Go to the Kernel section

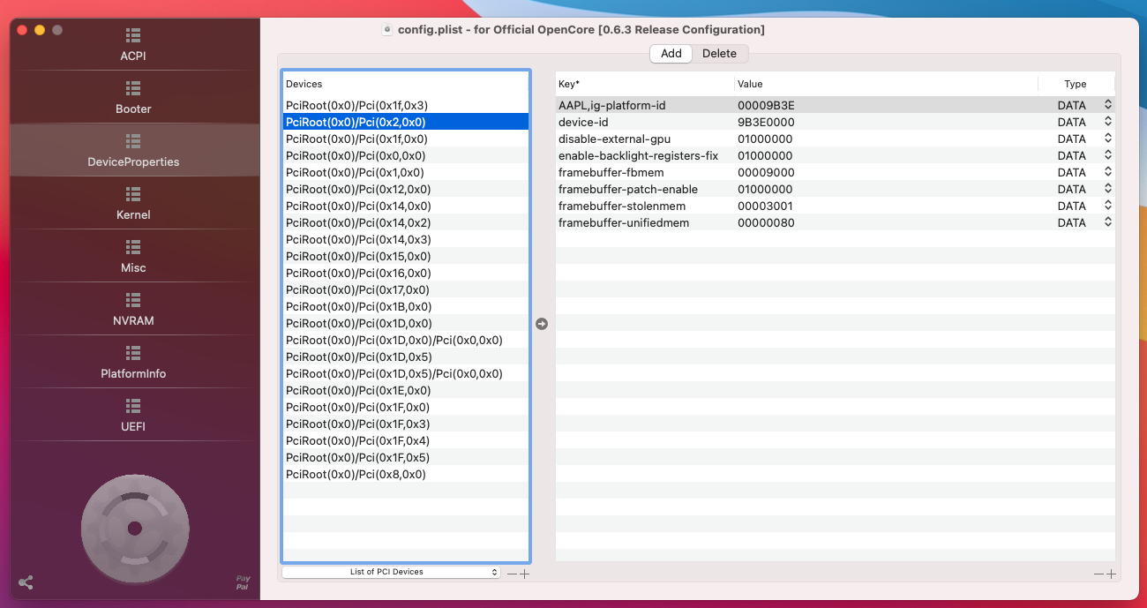coord(133,204)
